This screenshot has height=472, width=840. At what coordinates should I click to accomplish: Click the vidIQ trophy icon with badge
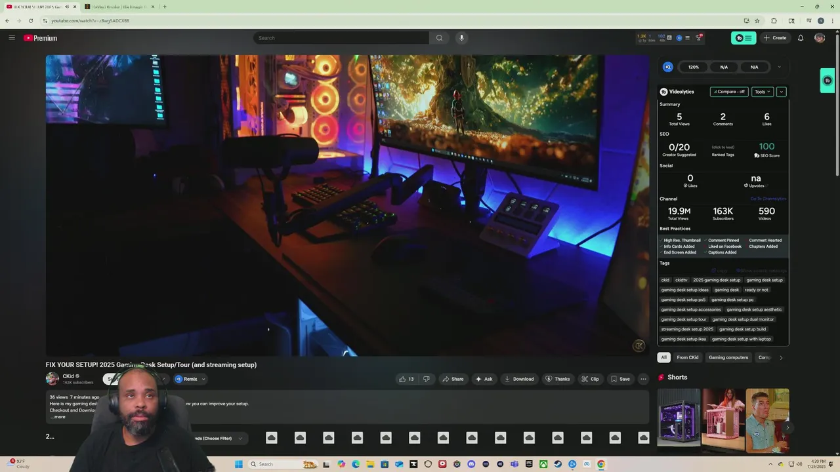click(x=699, y=38)
